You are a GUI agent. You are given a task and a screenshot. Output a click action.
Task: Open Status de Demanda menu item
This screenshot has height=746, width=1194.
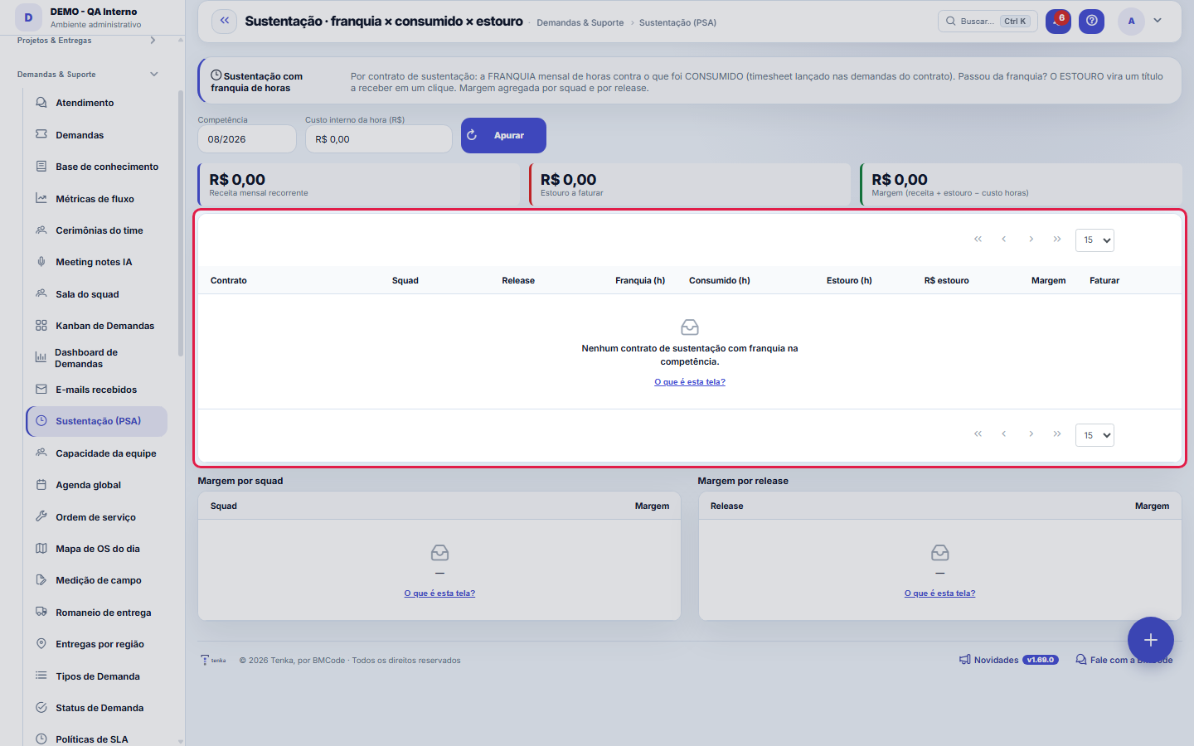click(96, 708)
